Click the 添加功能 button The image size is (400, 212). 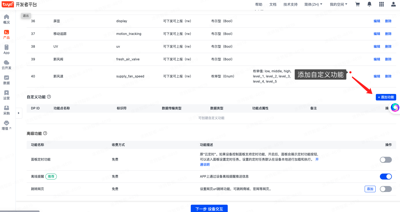(386, 97)
